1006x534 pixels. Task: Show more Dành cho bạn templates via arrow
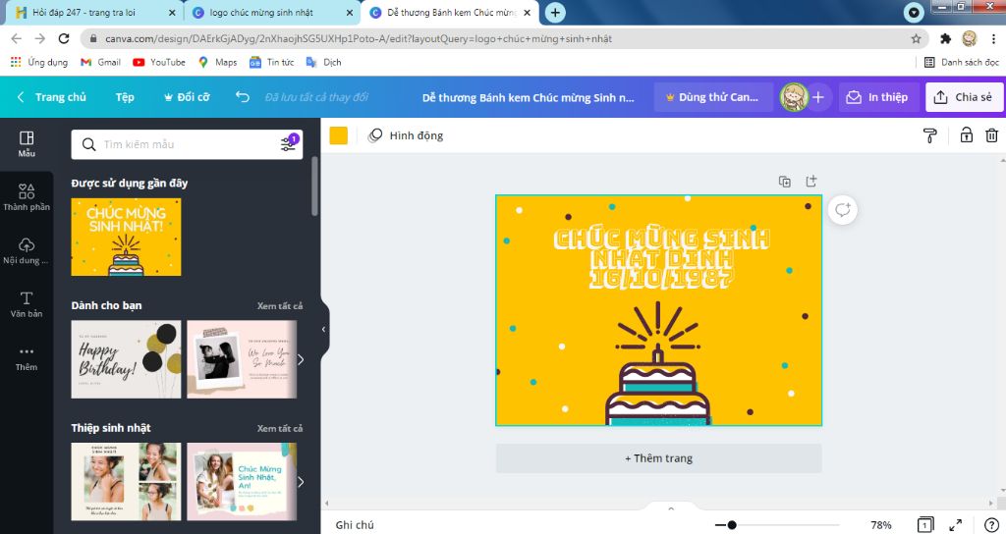point(301,359)
